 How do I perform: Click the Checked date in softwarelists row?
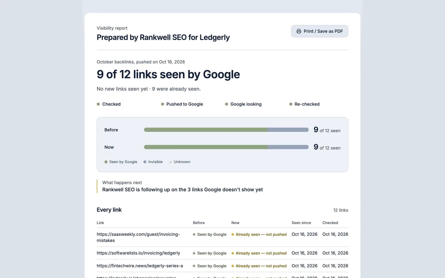(335, 253)
